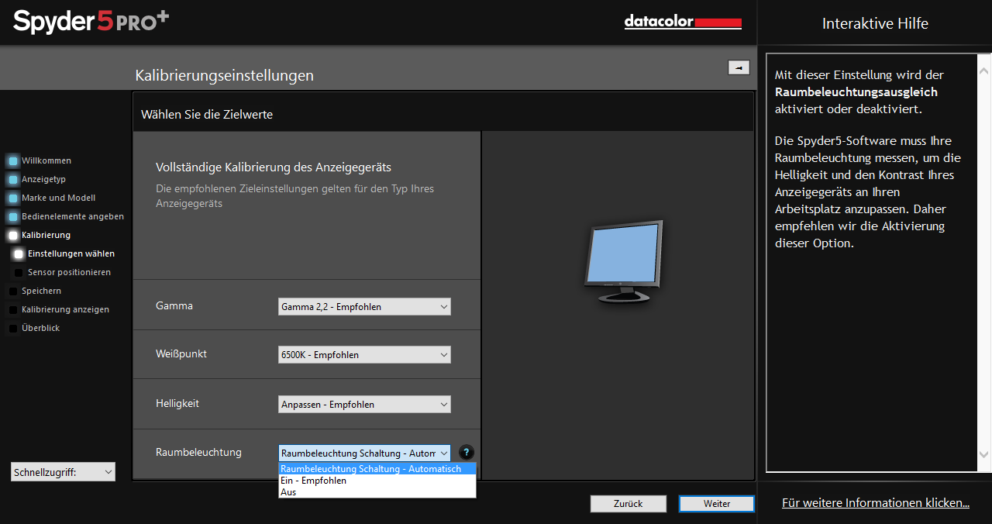This screenshot has width=992, height=524.
Task: Open Kalibrierung anzeigen step
Action: coord(59,309)
